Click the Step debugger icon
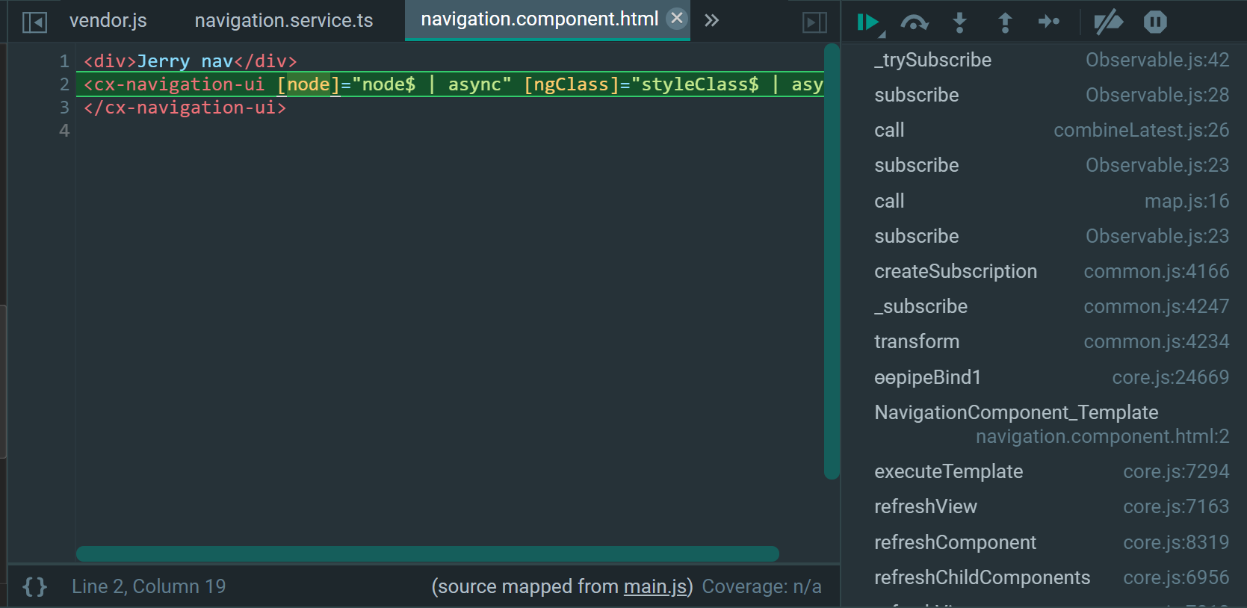 tap(1049, 22)
